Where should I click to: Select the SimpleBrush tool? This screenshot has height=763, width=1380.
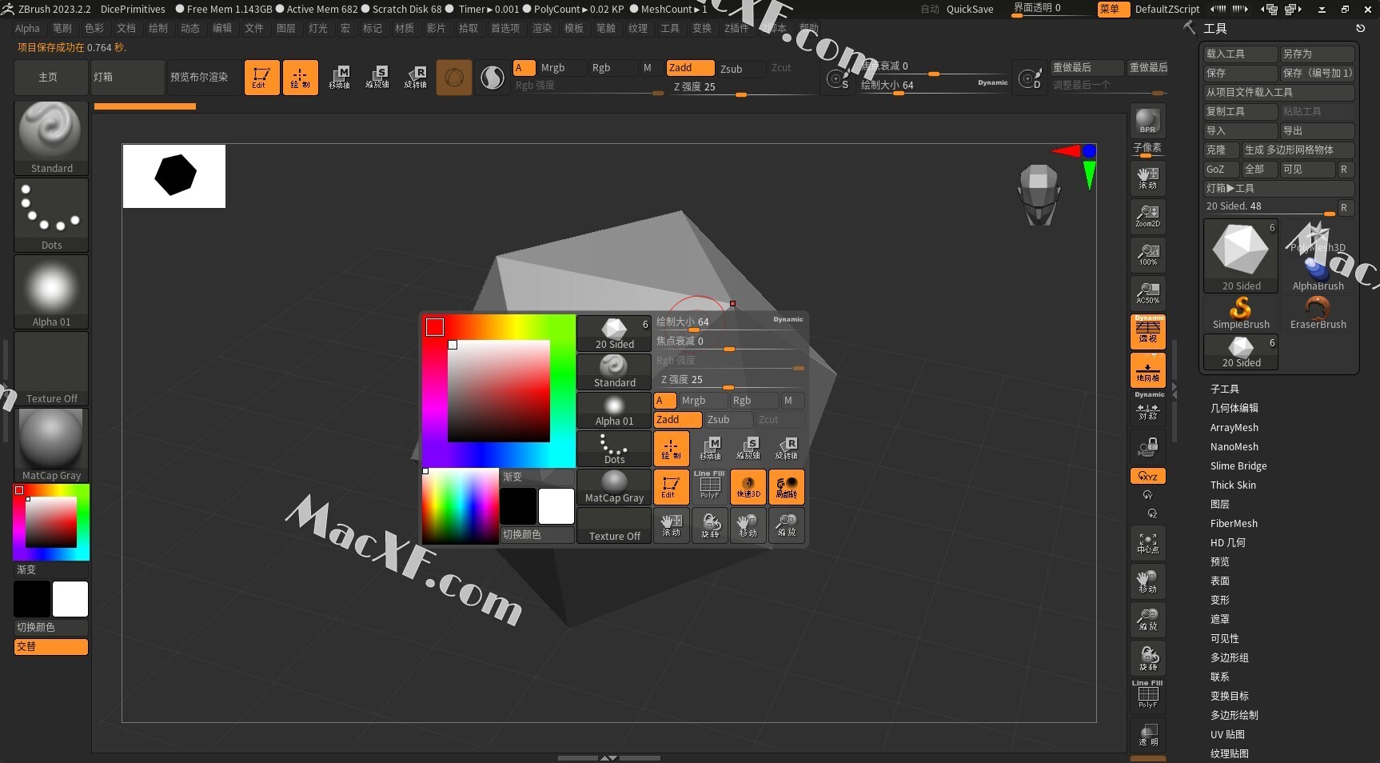point(1241,313)
